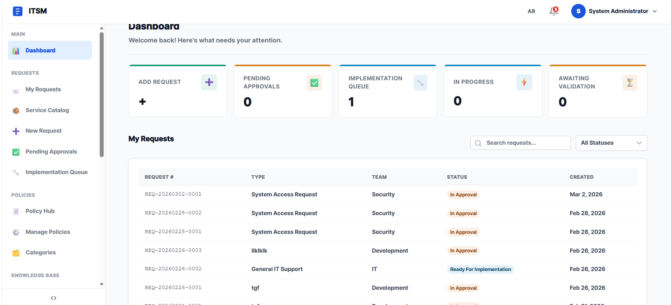671x305 pixels.
Task: Click the llklklk type cell
Action: (259, 251)
